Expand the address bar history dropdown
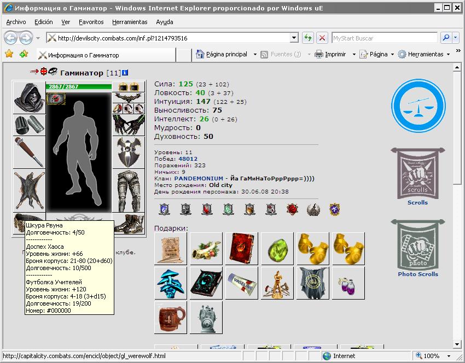This screenshot has width=465, height=363. 294,38
